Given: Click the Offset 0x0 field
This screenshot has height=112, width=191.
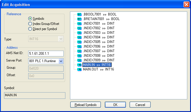Looking at the screenshot, I should tap(46, 76).
